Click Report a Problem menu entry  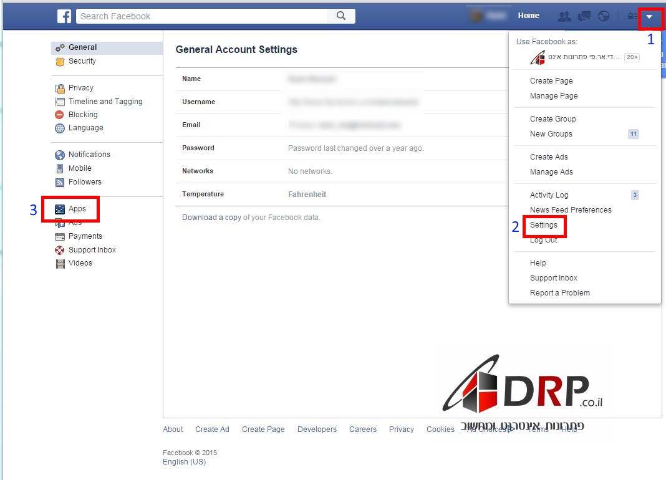click(559, 293)
